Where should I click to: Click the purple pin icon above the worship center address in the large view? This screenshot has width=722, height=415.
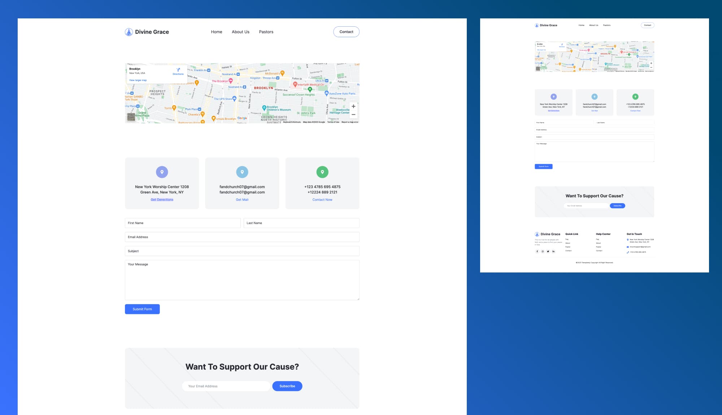tap(162, 172)
